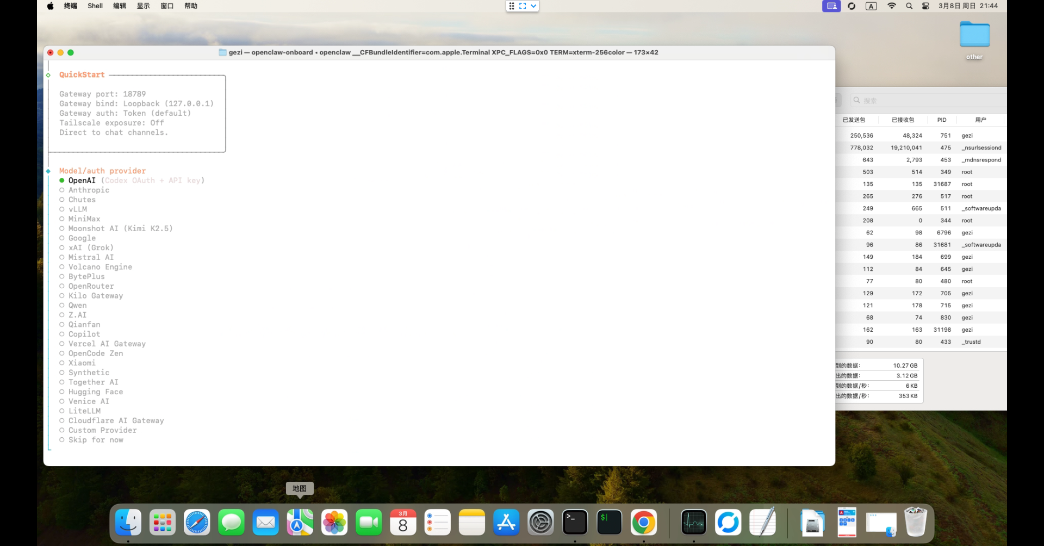Image resolution: width=1044 pixels, height=546 pixels.
Task: Open System Settings gear icon
Action: [540, 523]
